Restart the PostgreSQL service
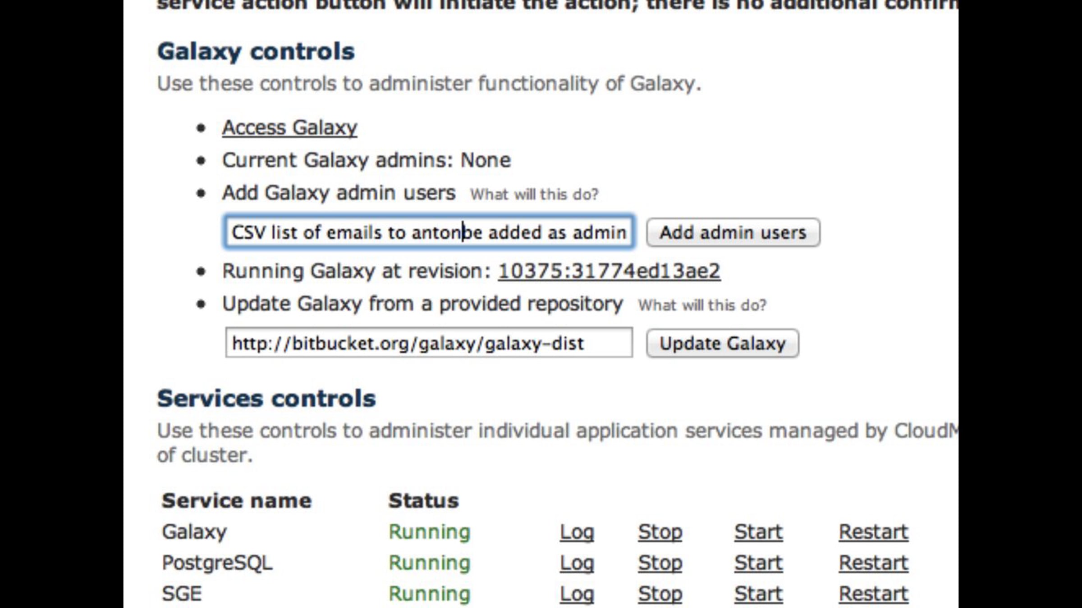The image size is (1082, 608). tap(873, 563)
